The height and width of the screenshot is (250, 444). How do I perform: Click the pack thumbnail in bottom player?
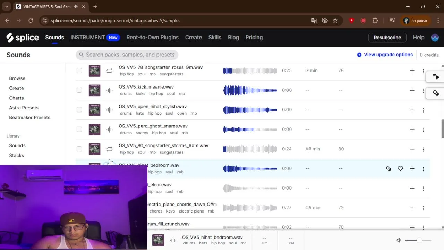click(158, 240)
